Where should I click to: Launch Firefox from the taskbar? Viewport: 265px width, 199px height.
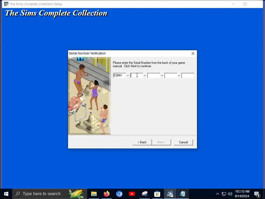point(106,194)
